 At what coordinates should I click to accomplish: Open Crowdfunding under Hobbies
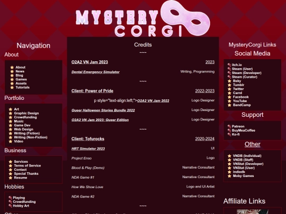point(24,202)
